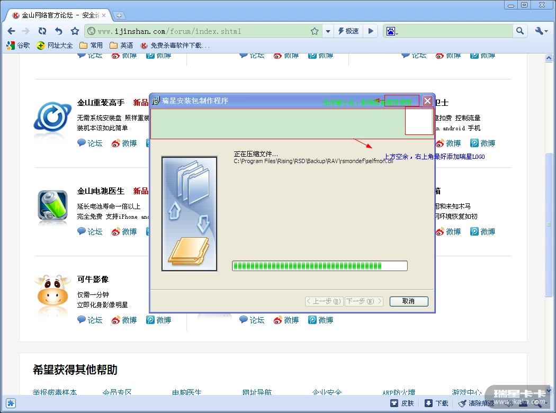This screenshot has width=556, height=413.
Task: Click the 可牛影像 cow face icon
Action: click(52, 291)
